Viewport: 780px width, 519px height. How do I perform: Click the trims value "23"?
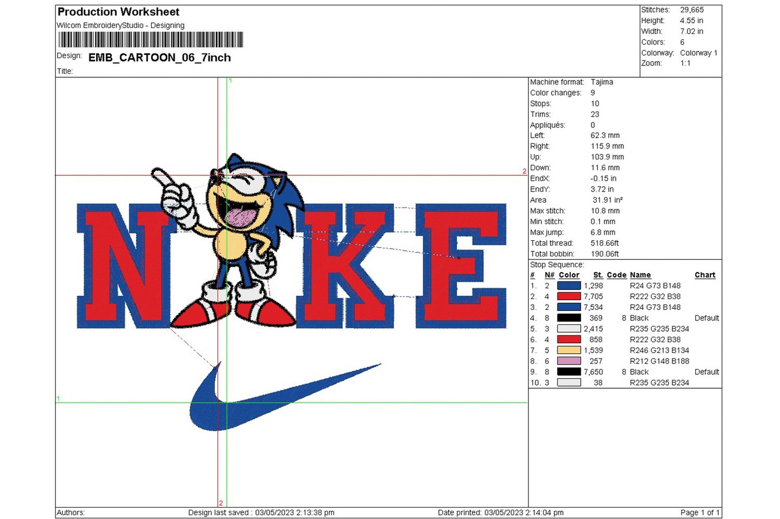click(x=595, y=114)
